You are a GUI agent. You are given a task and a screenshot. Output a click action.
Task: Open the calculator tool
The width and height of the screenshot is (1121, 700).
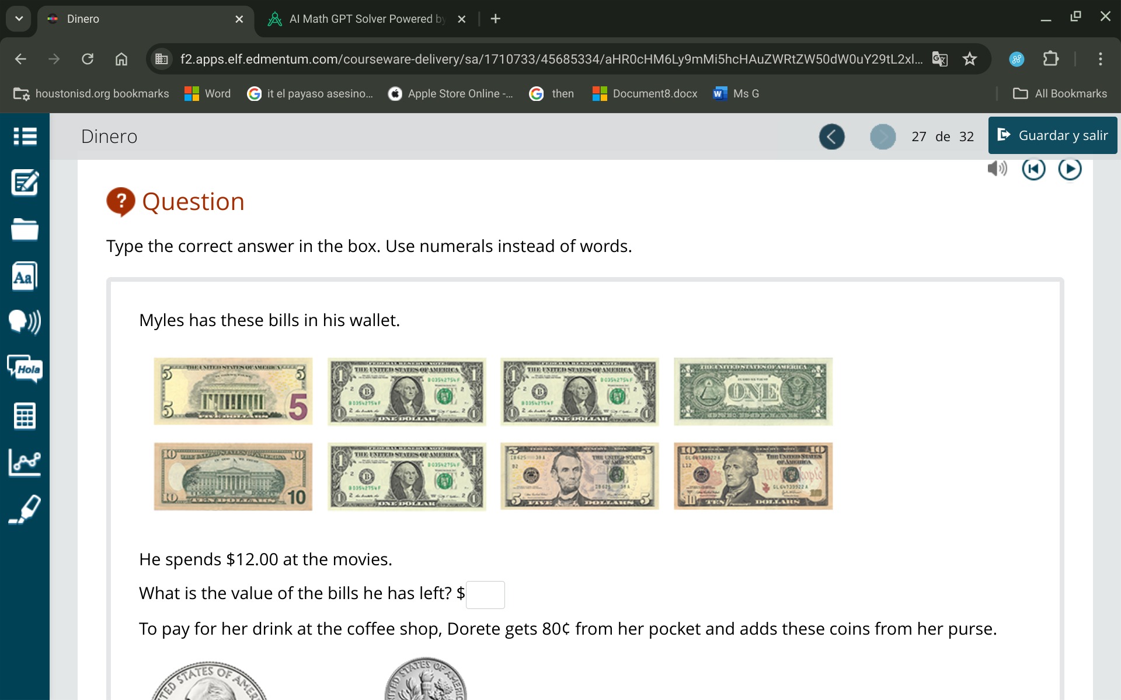[x=25, y=415]
